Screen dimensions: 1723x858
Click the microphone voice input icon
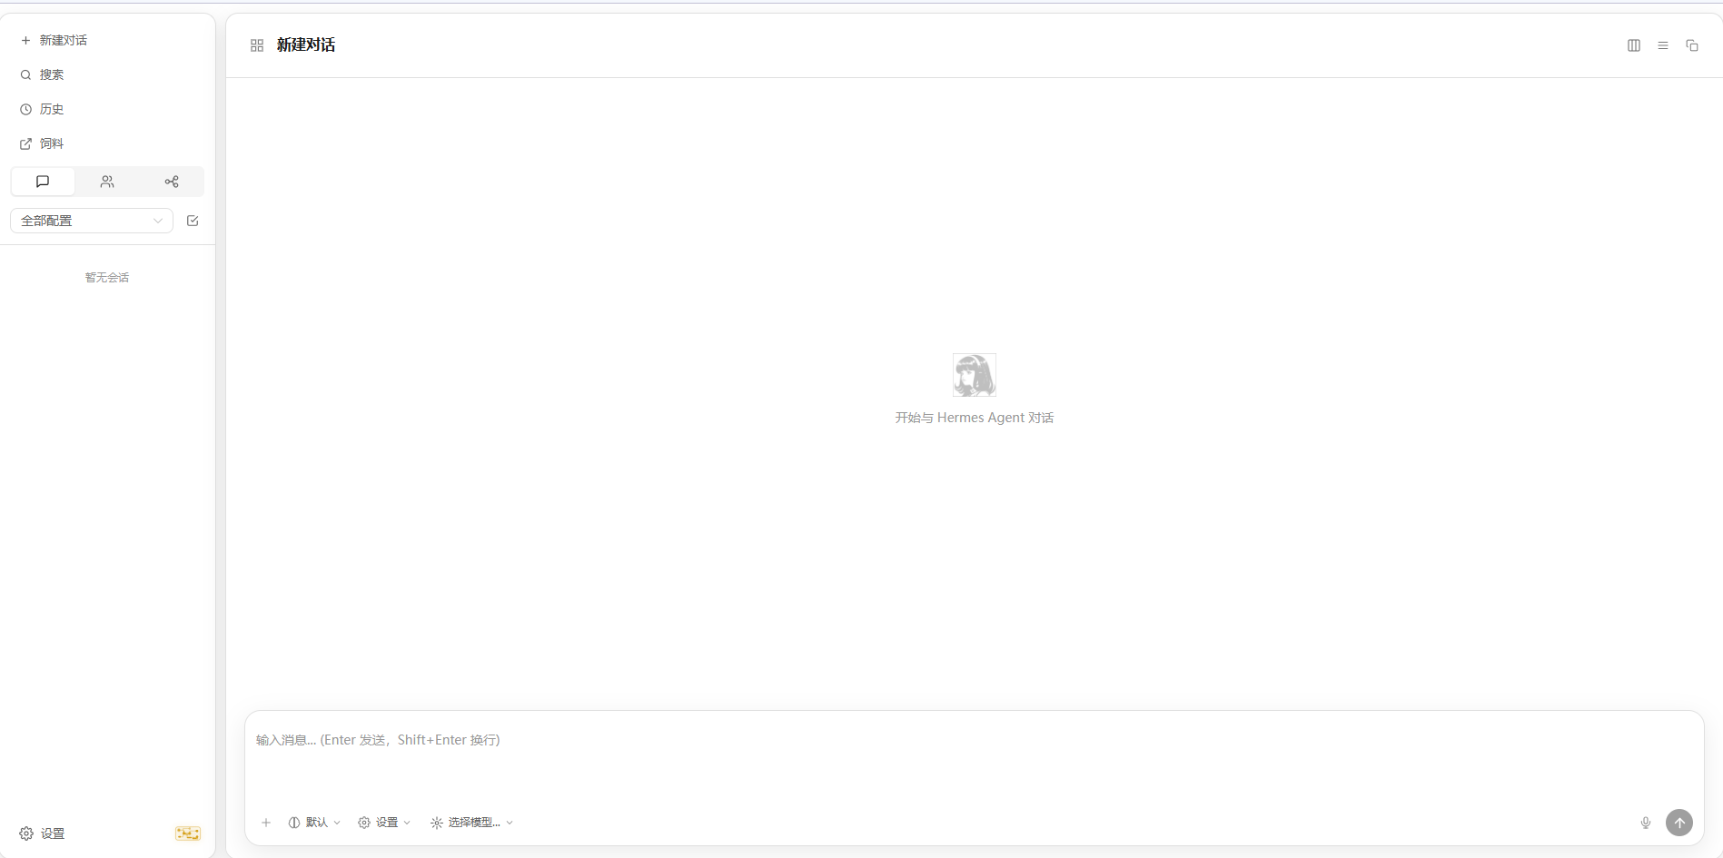tap(1646, 823)
